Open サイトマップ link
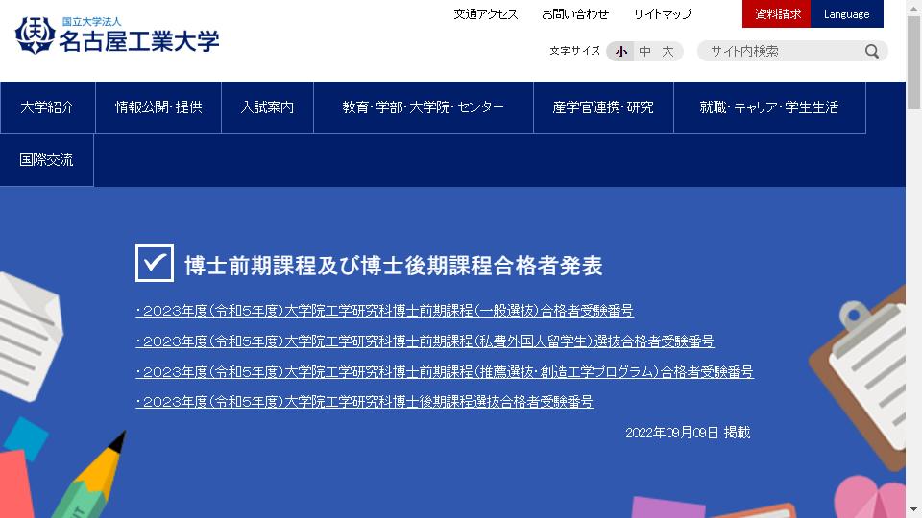The height and width of the screenshot is (518, 922). coord(662,14)
